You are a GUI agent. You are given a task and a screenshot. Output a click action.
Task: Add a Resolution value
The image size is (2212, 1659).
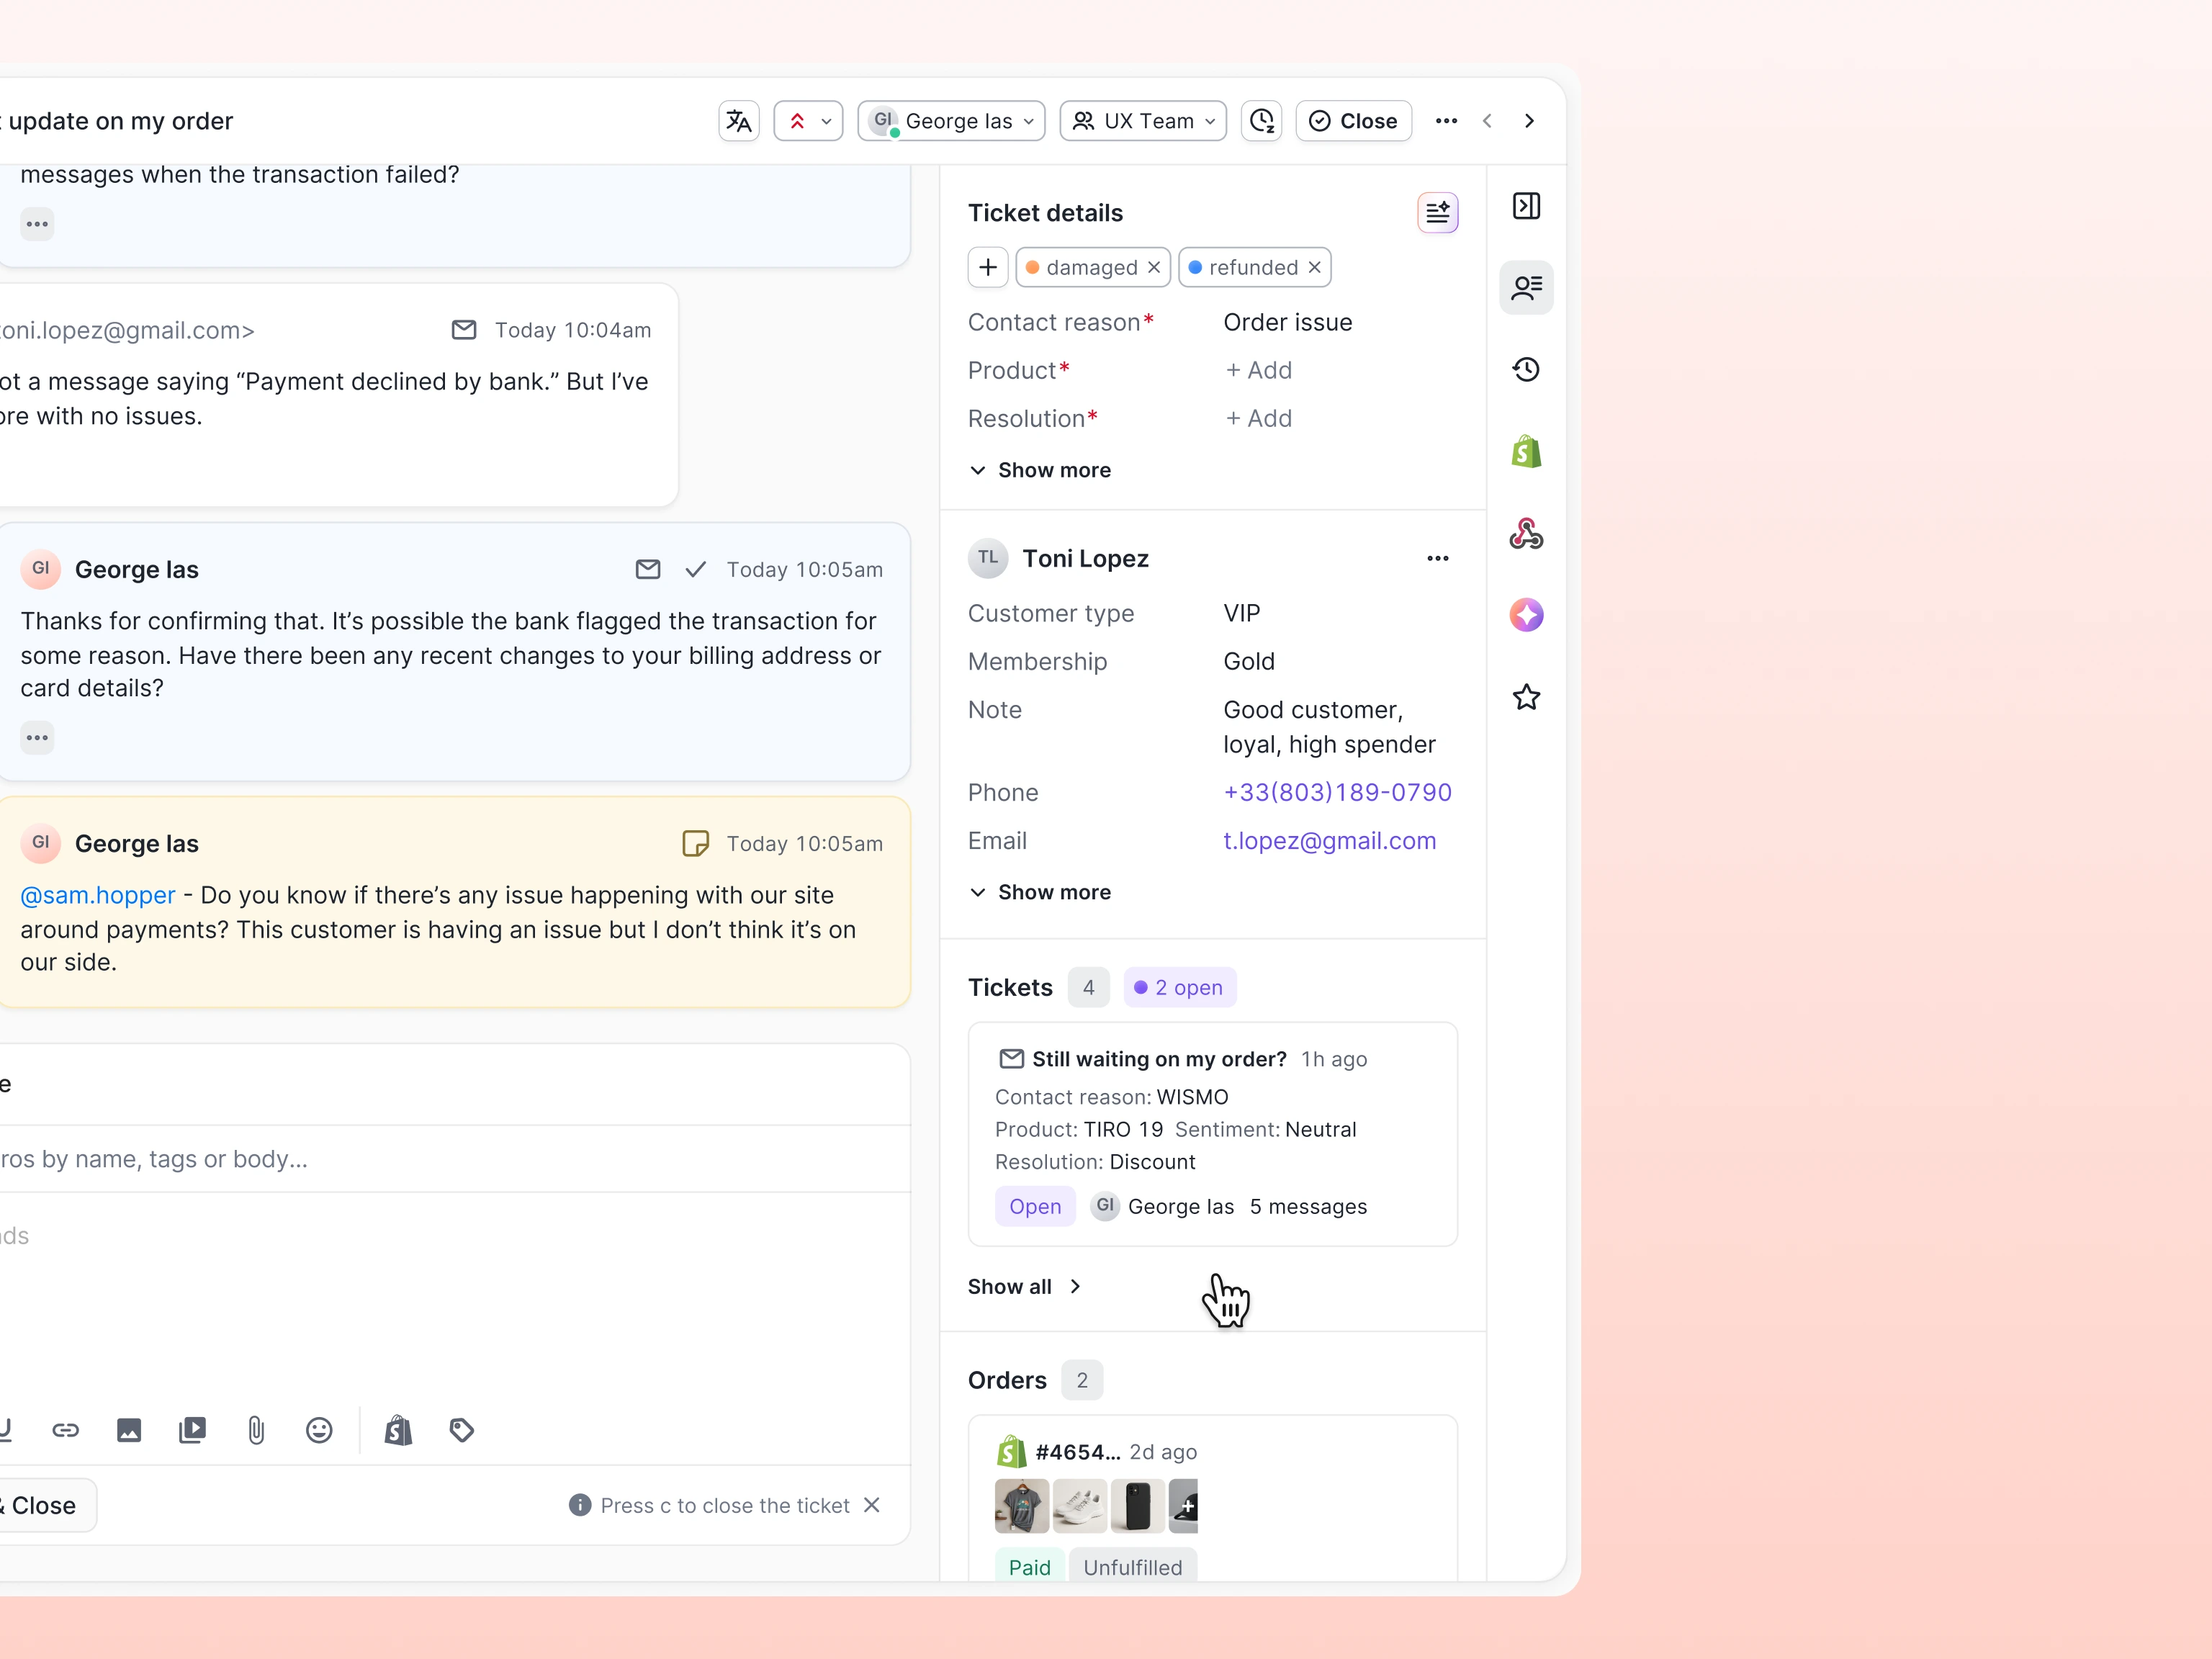click(1259, 419)
